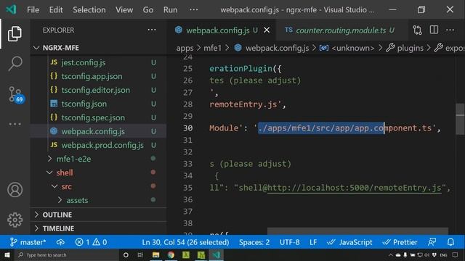This screenshot has height=261, width=465.
Task: Show more menu items ellipsis
Action: click(x=194, y=9)
